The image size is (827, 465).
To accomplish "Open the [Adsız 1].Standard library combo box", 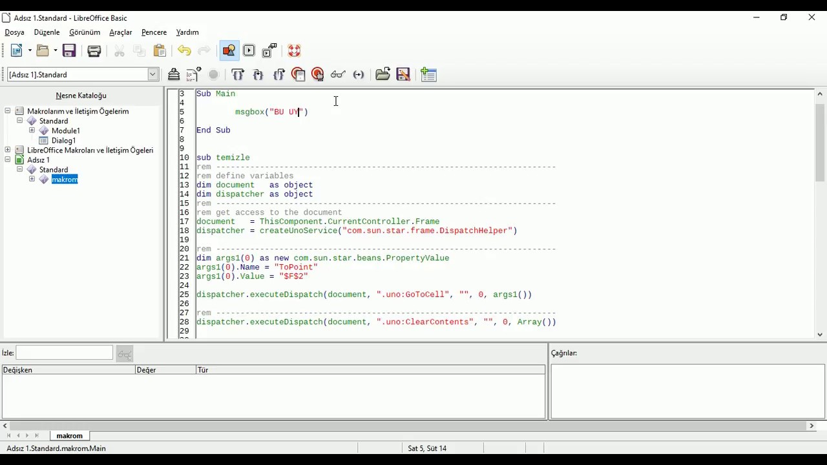I will tap(83, 74).
